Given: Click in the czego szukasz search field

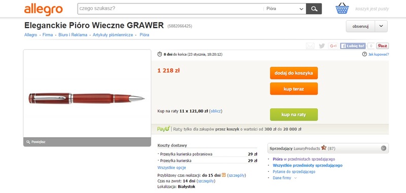Looking at the screenshot, I should (x=171, y=9).
